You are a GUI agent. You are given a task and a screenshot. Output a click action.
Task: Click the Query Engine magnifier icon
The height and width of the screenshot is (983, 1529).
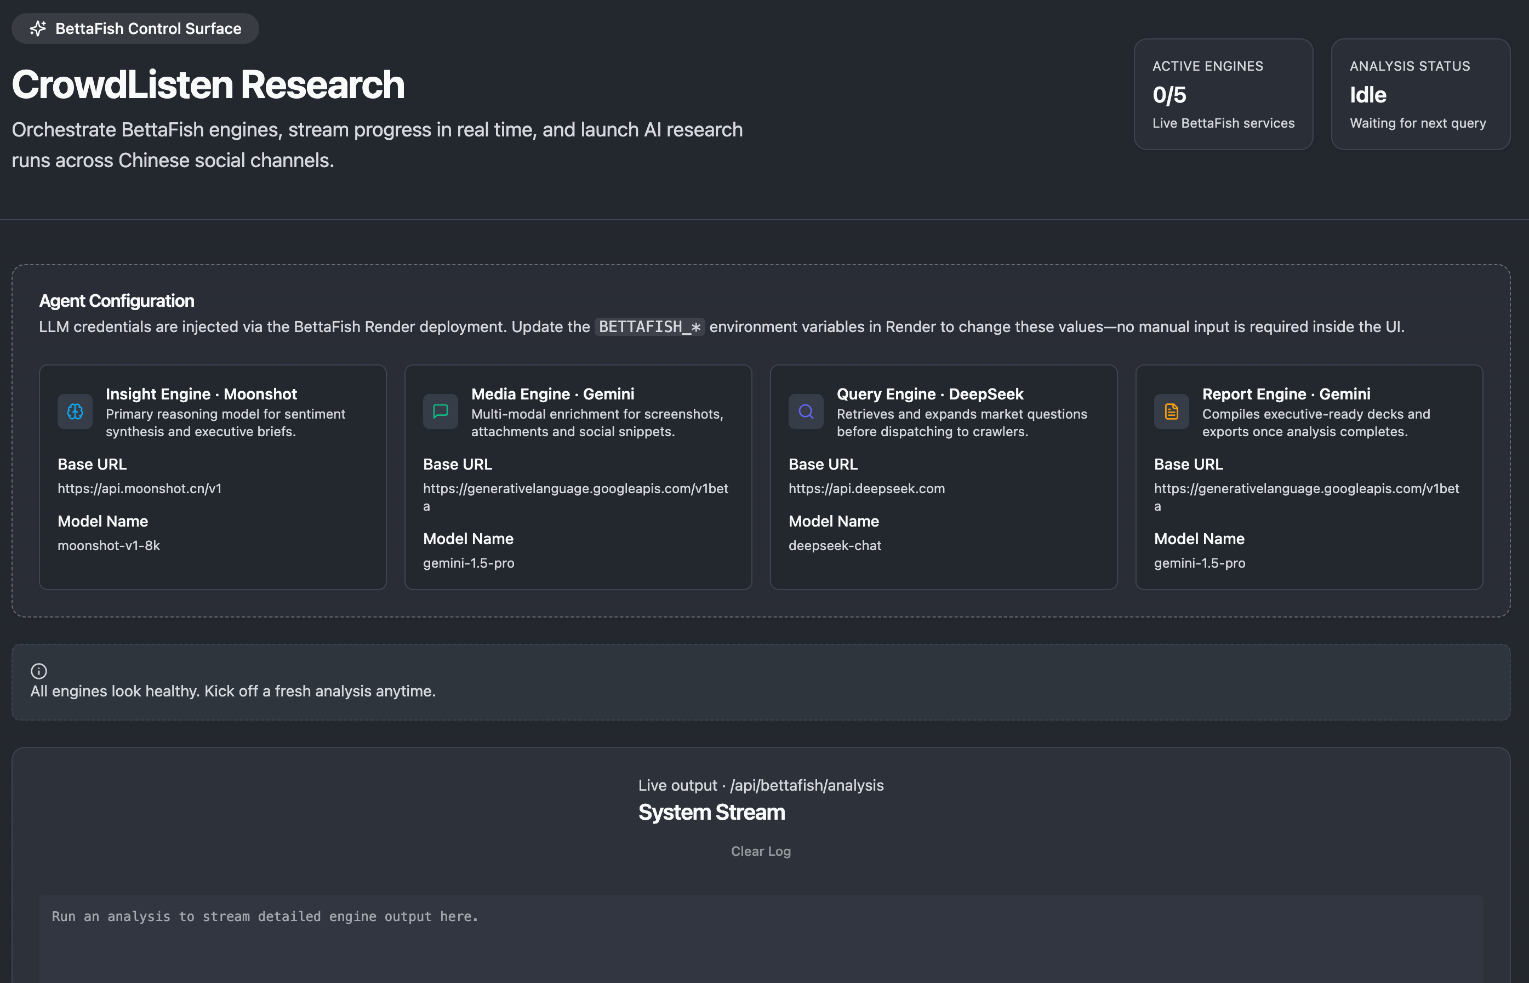806,412
